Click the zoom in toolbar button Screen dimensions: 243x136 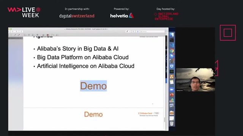tap(17, 31)
